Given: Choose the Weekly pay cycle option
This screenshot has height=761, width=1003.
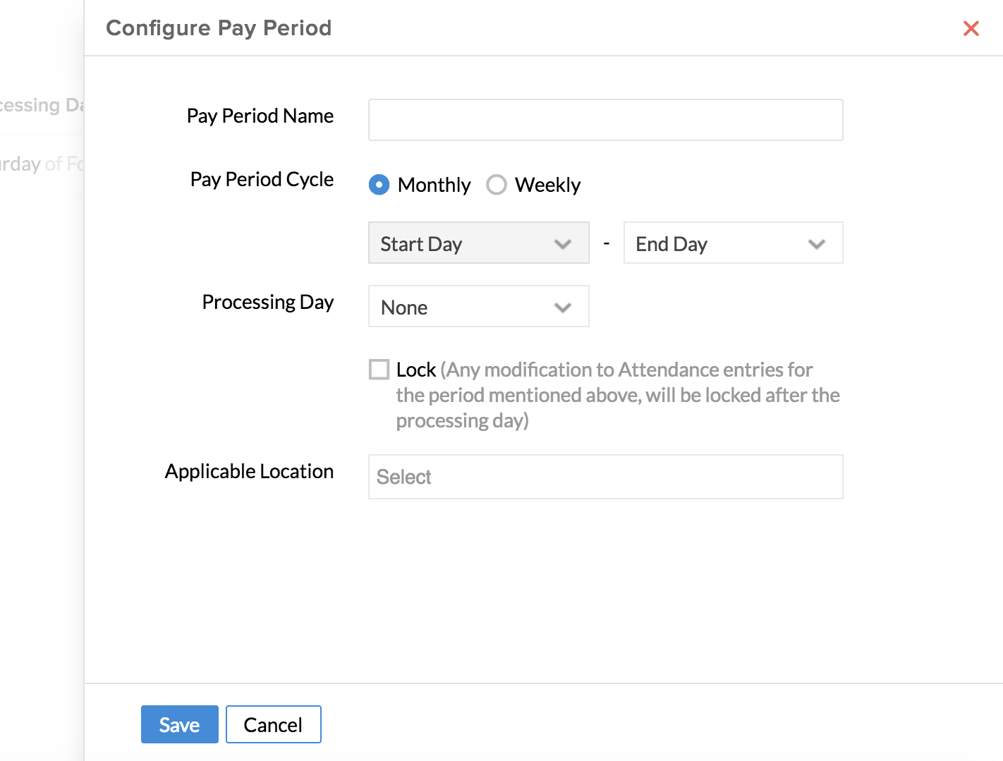Looking at the screenshot, I should pyautogui.click(x=497, y=185).
